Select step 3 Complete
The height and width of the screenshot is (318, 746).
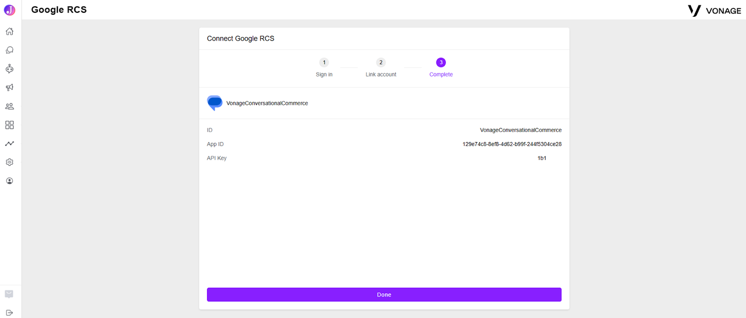(x=441, y=68)
